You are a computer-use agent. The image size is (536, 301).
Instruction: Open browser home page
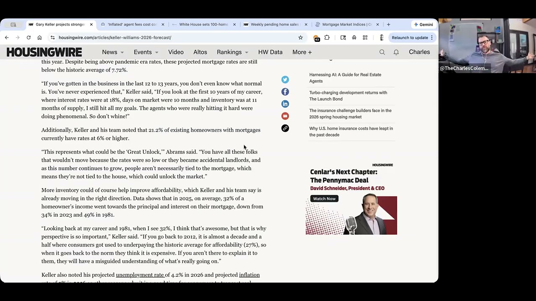39,38
